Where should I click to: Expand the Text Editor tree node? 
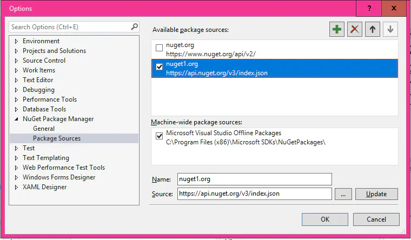pyautogui.click(x=16, y=80)
